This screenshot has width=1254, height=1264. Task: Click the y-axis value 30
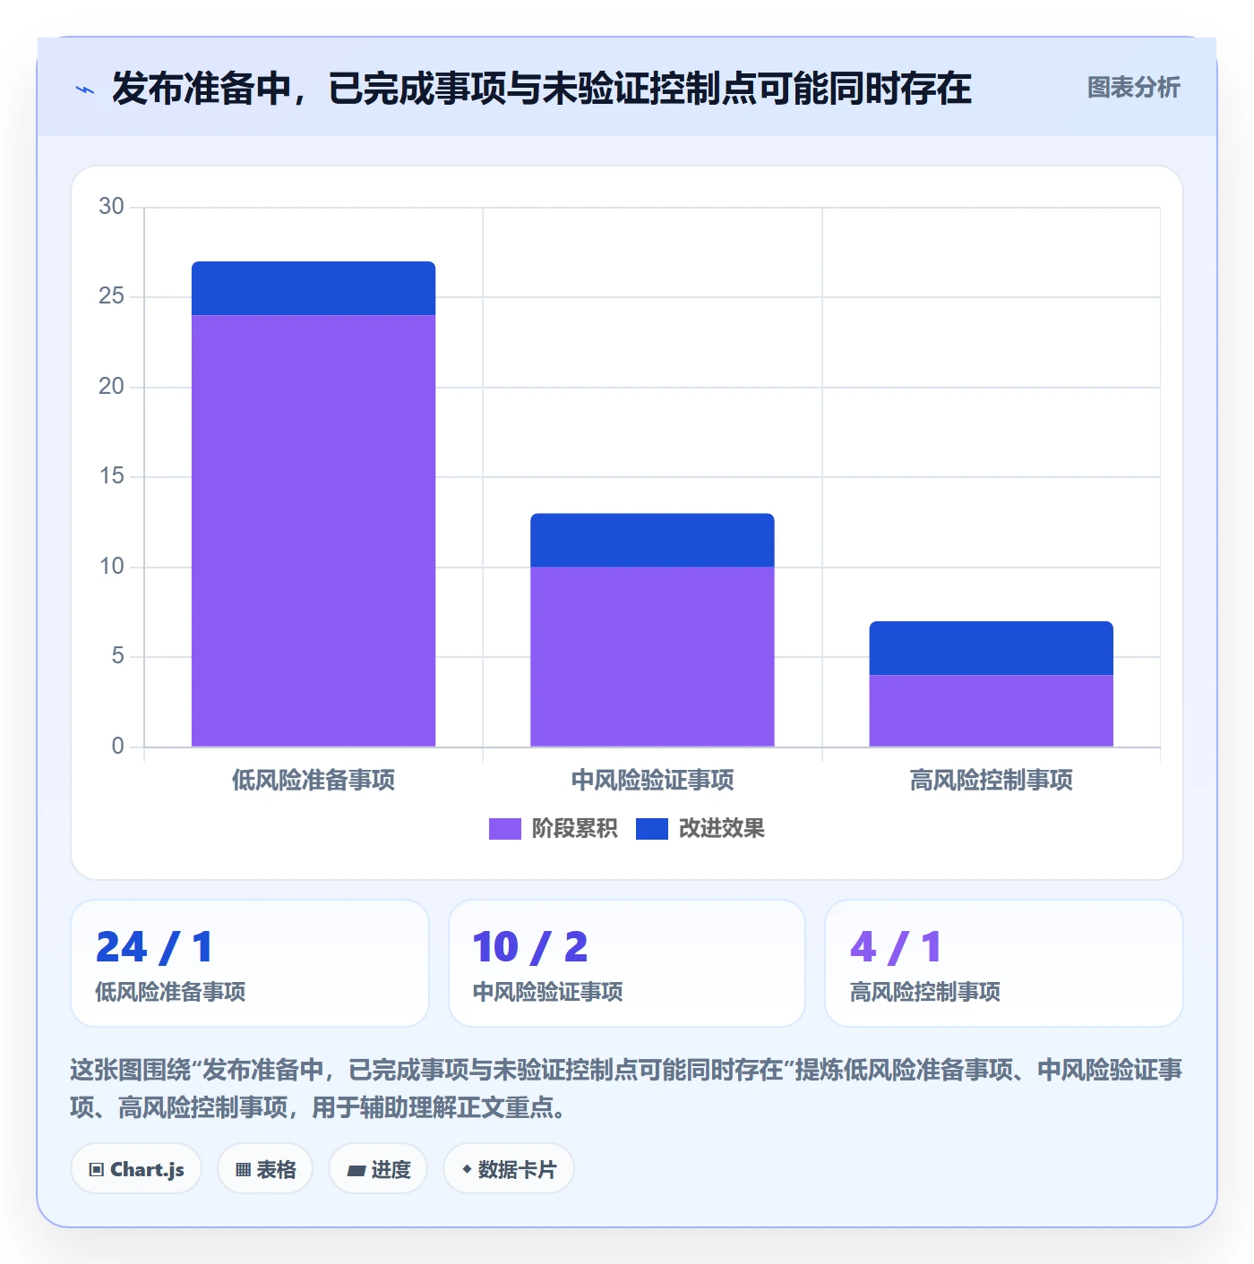[x=111, y=207]
